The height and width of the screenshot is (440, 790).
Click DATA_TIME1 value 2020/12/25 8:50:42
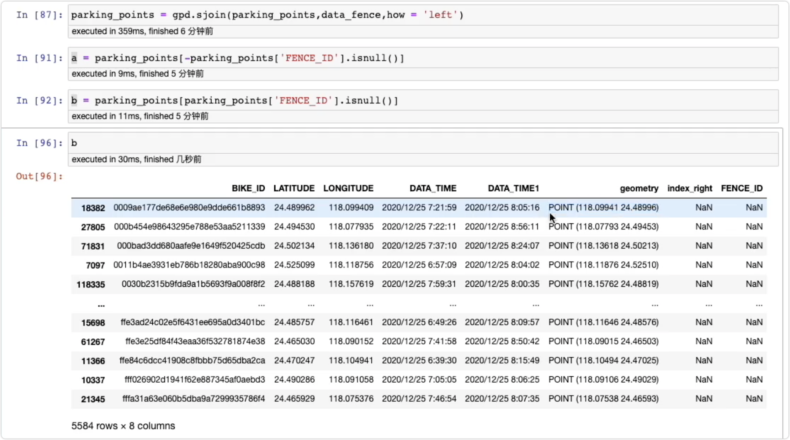coord(502,341)
